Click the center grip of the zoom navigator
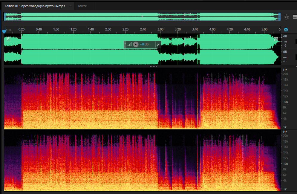 [x=142, y=16]
